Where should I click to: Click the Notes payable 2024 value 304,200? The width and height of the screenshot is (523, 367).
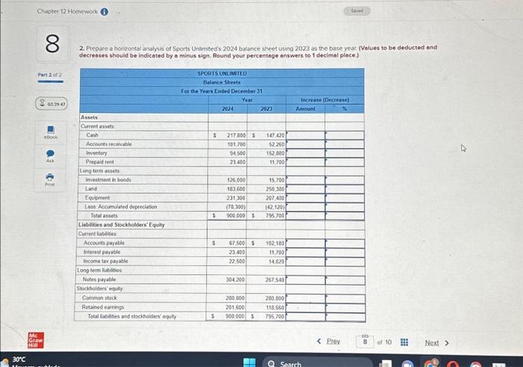click(235, 280)
